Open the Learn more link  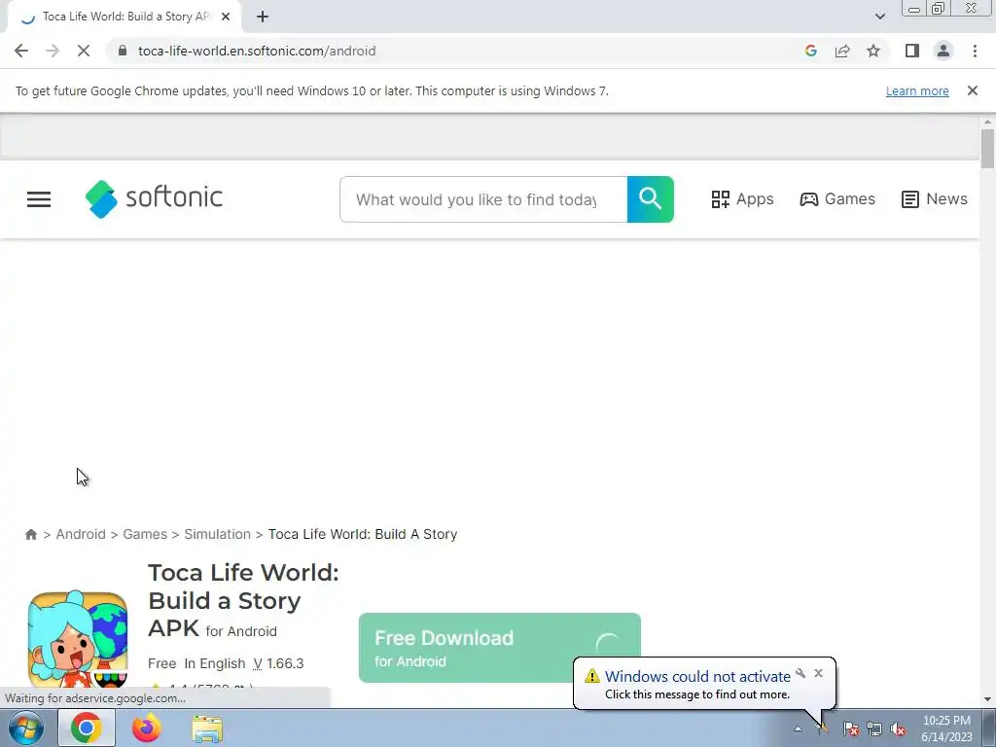tap(917, 90)
